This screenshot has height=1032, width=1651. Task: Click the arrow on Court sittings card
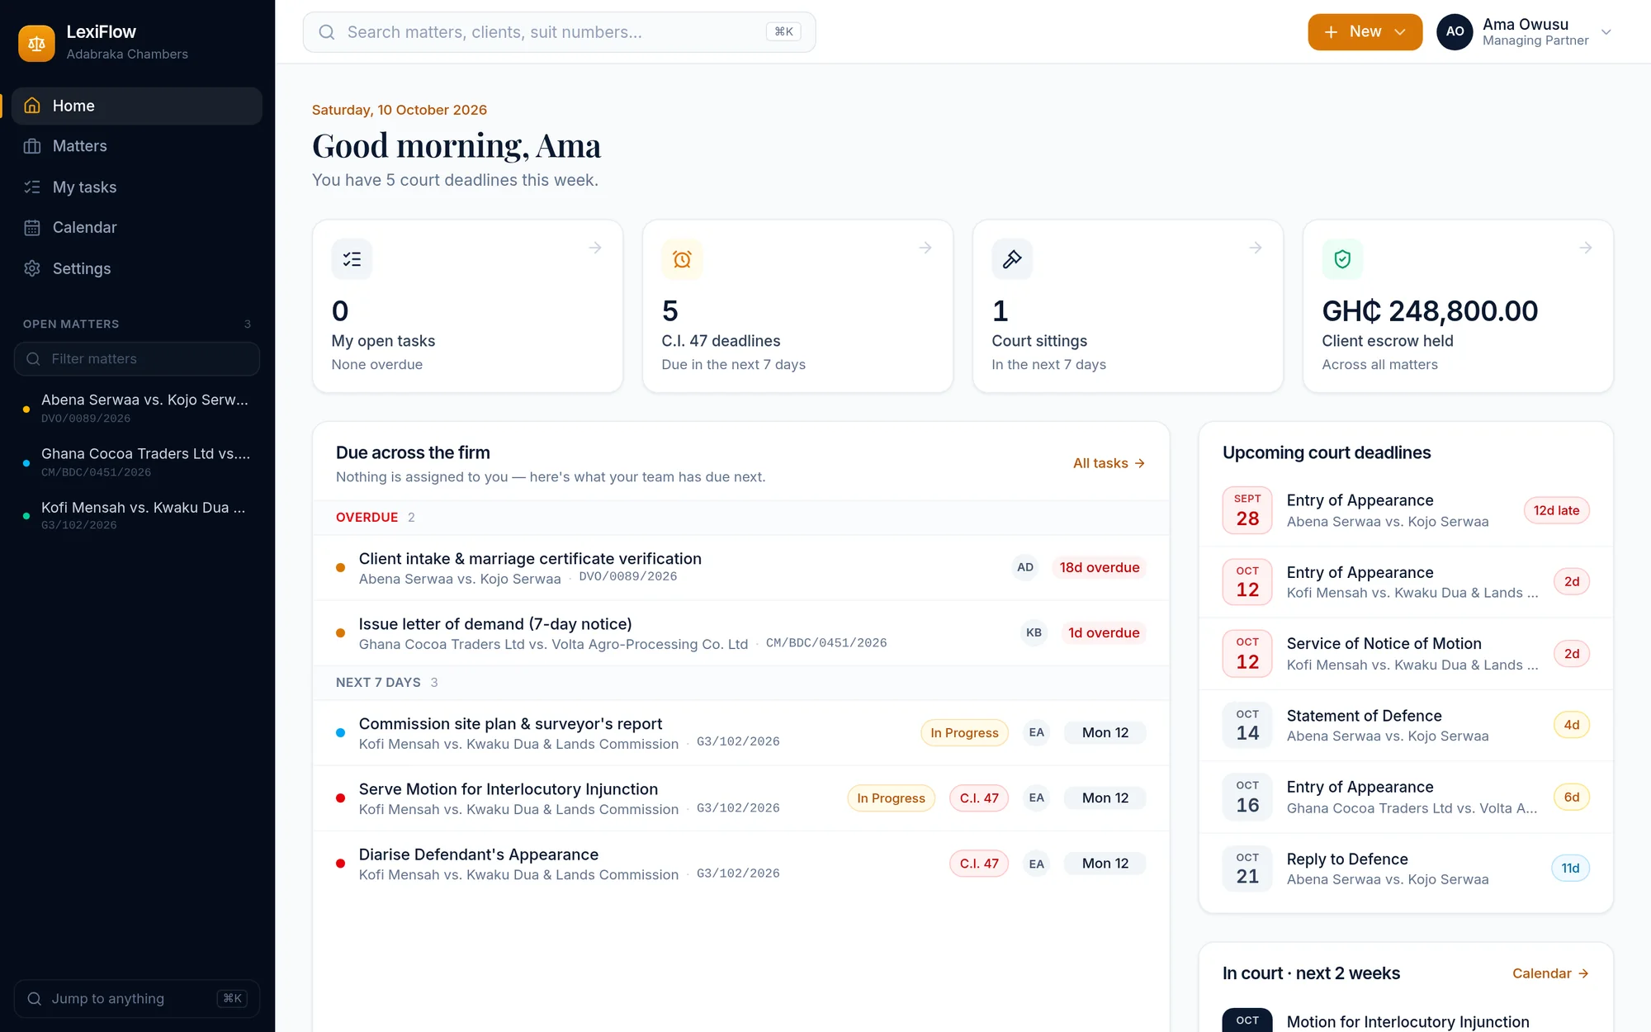tap(1256, 248)
